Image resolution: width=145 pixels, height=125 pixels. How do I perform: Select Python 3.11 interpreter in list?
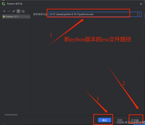[x=16, y=16]
